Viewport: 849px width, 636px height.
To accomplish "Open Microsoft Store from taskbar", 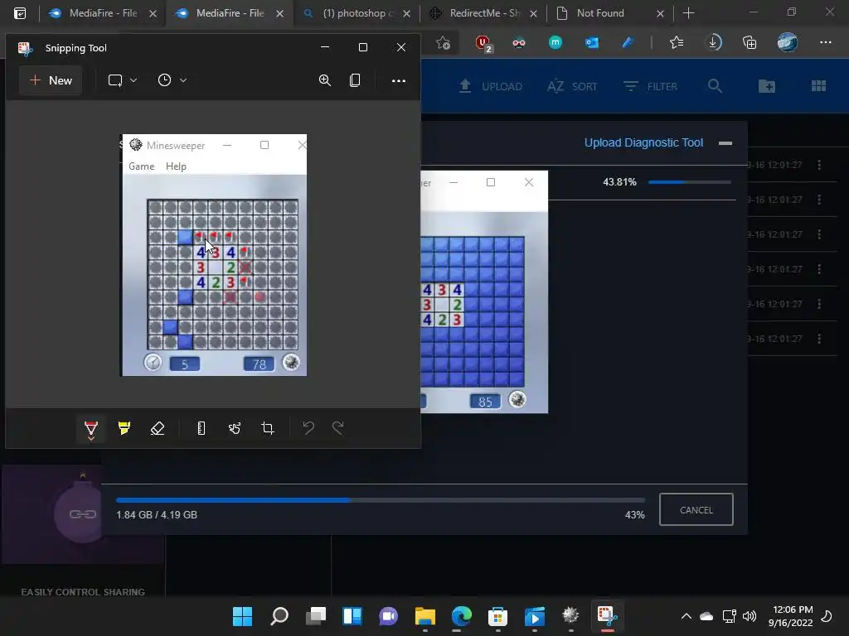I will (x=497, y=616).
